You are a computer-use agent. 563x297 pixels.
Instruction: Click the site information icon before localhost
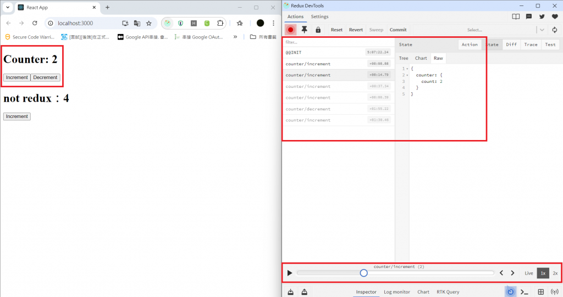click(51, 23)
